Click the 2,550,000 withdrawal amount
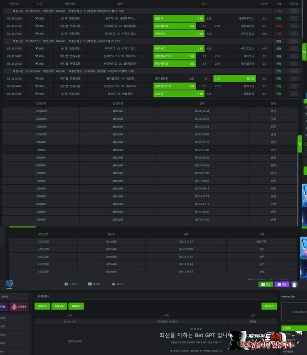Image resolution: width=307 pixels, height=355 pixels. pos(43,249)
